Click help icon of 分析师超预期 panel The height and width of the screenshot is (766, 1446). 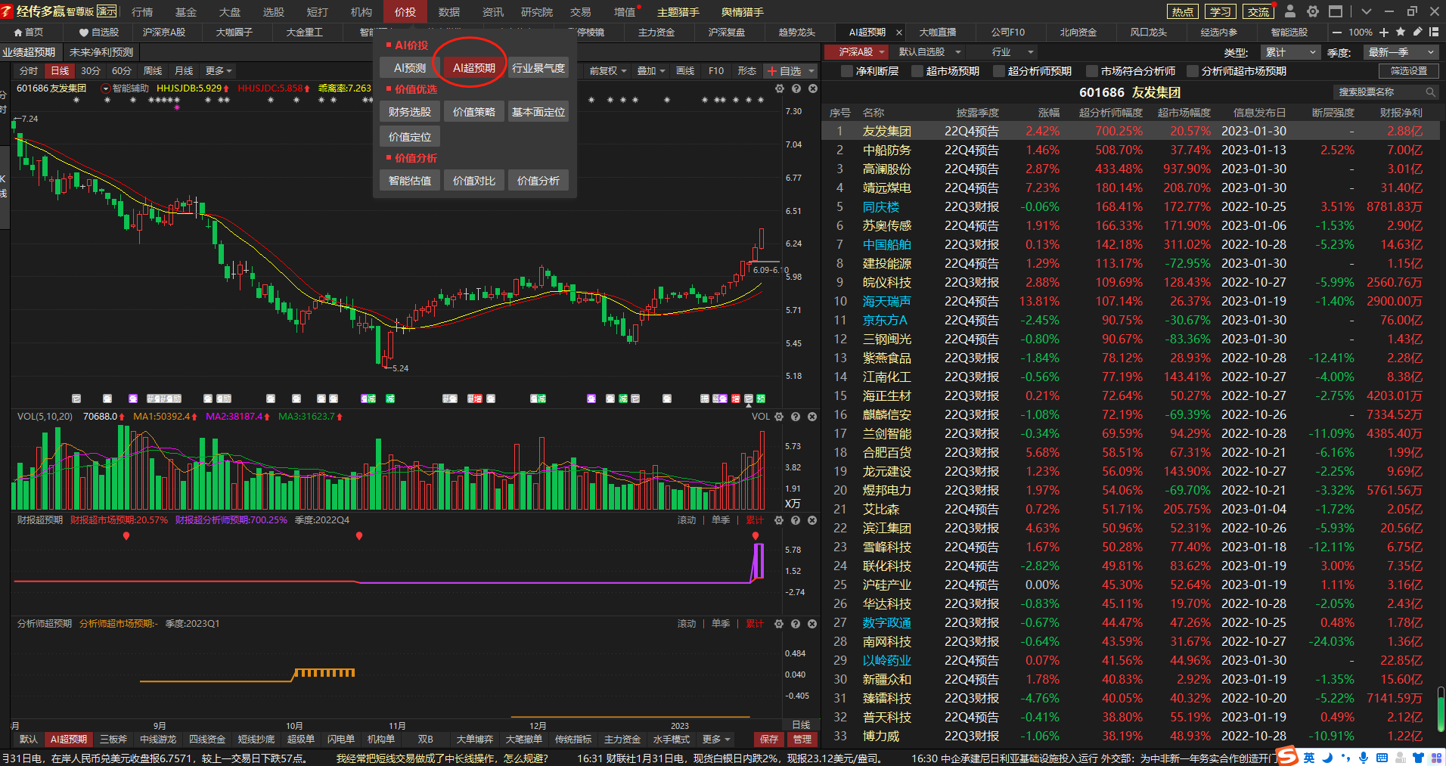[796, 624]
